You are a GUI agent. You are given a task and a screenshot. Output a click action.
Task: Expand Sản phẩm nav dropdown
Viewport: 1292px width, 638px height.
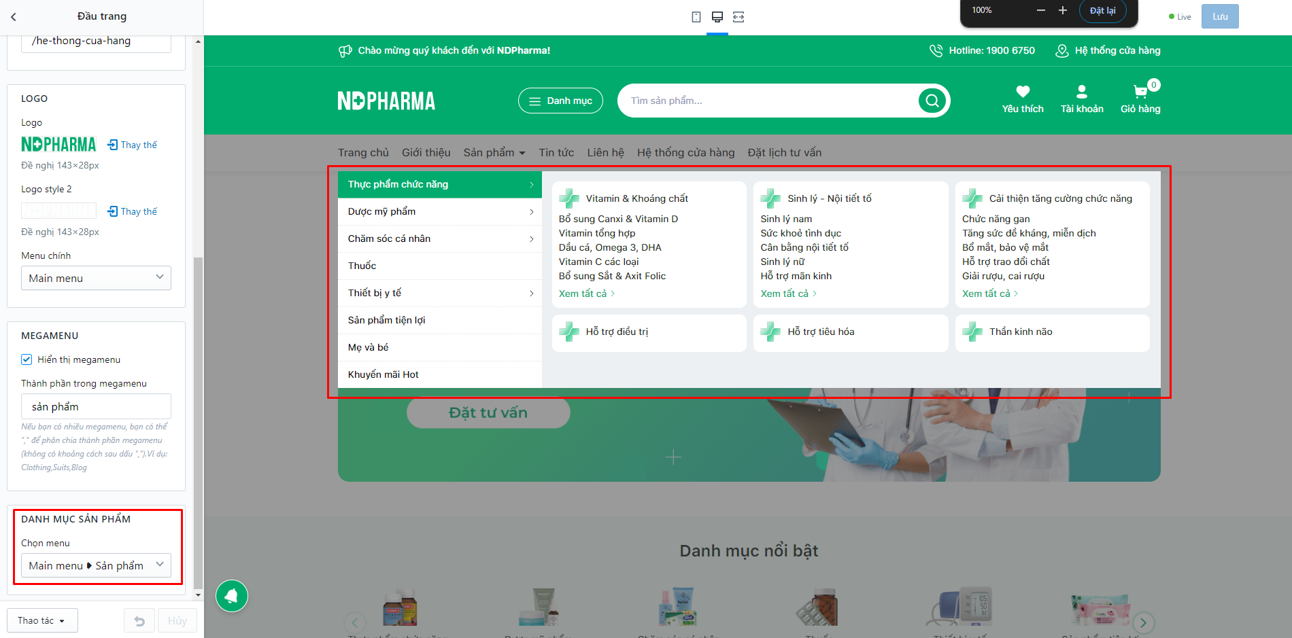click(494, 153)
